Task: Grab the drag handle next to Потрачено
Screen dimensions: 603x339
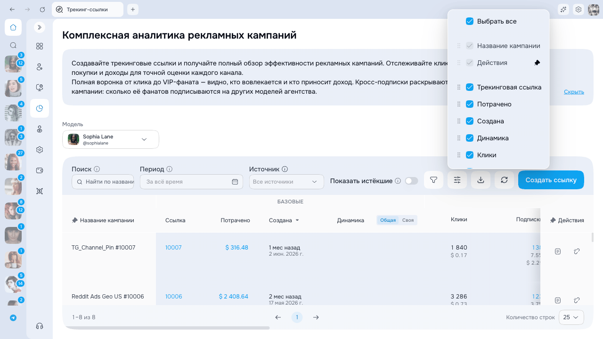Action: pos(459,104)
